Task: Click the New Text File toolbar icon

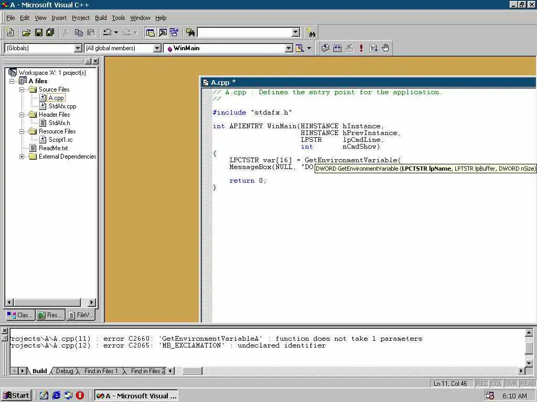Action: [10, 32]
